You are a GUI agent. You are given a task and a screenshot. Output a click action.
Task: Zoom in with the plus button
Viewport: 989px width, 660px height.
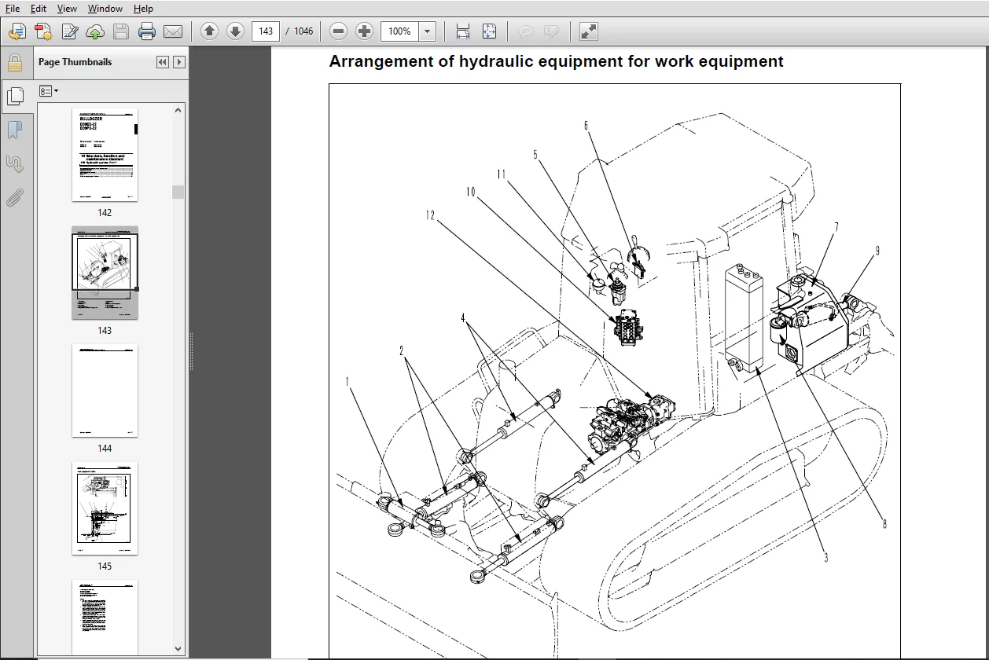tap(365, 31)
